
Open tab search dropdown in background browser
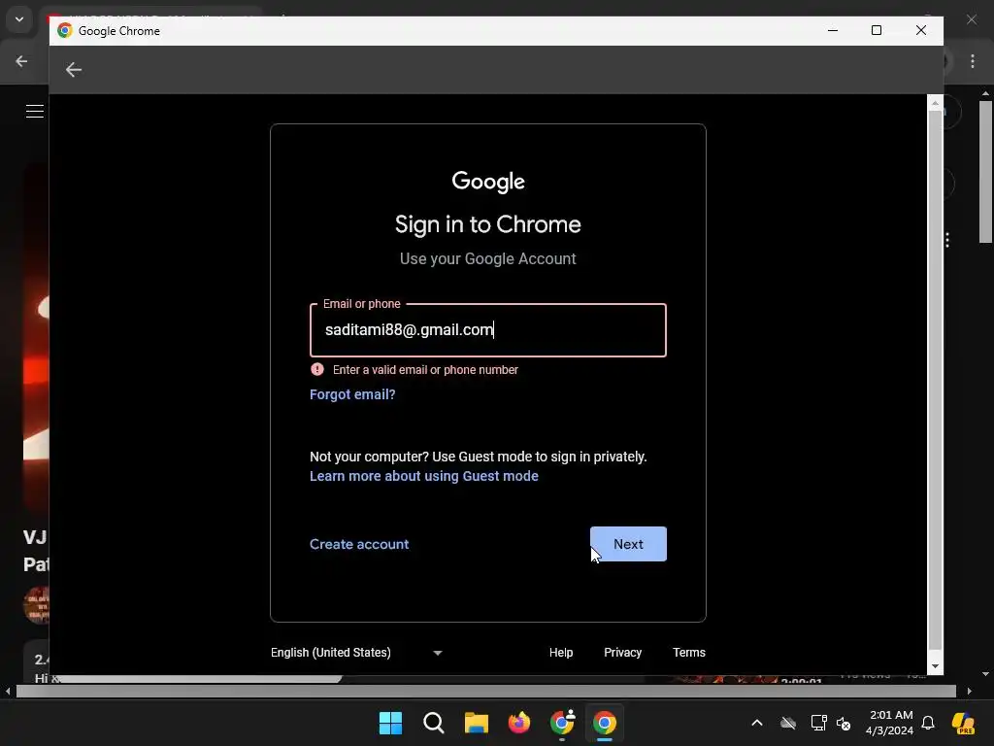(x=19, y=19)
